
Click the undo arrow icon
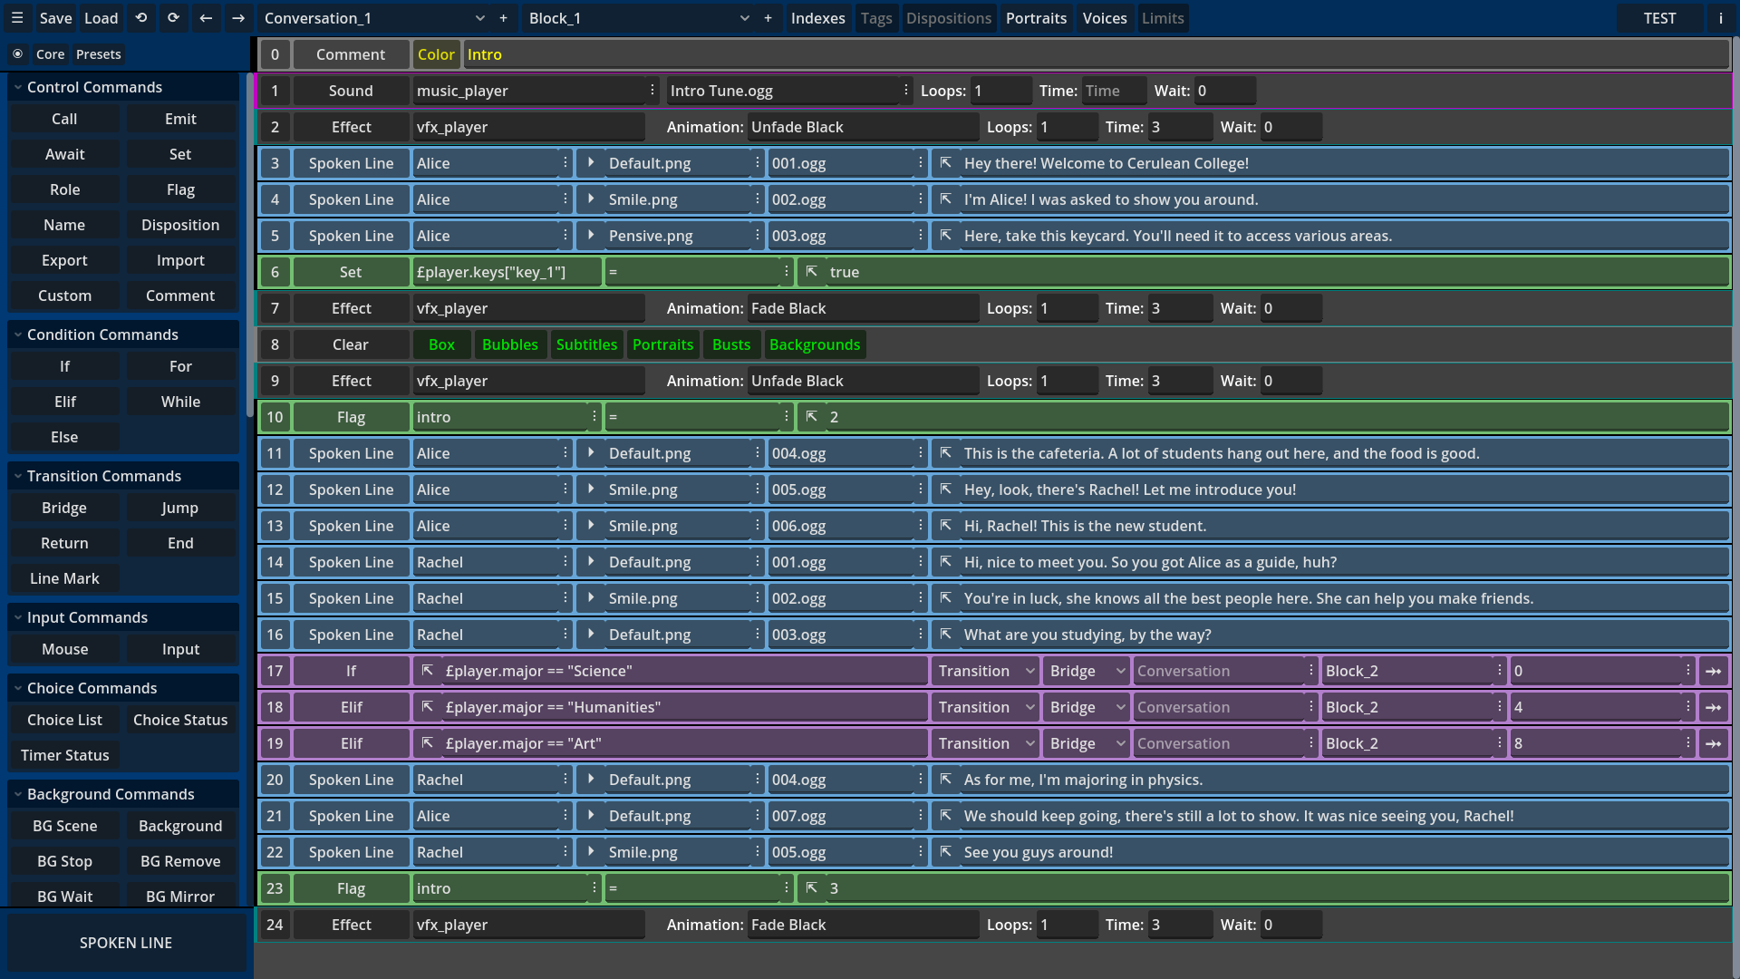point(140,18)
